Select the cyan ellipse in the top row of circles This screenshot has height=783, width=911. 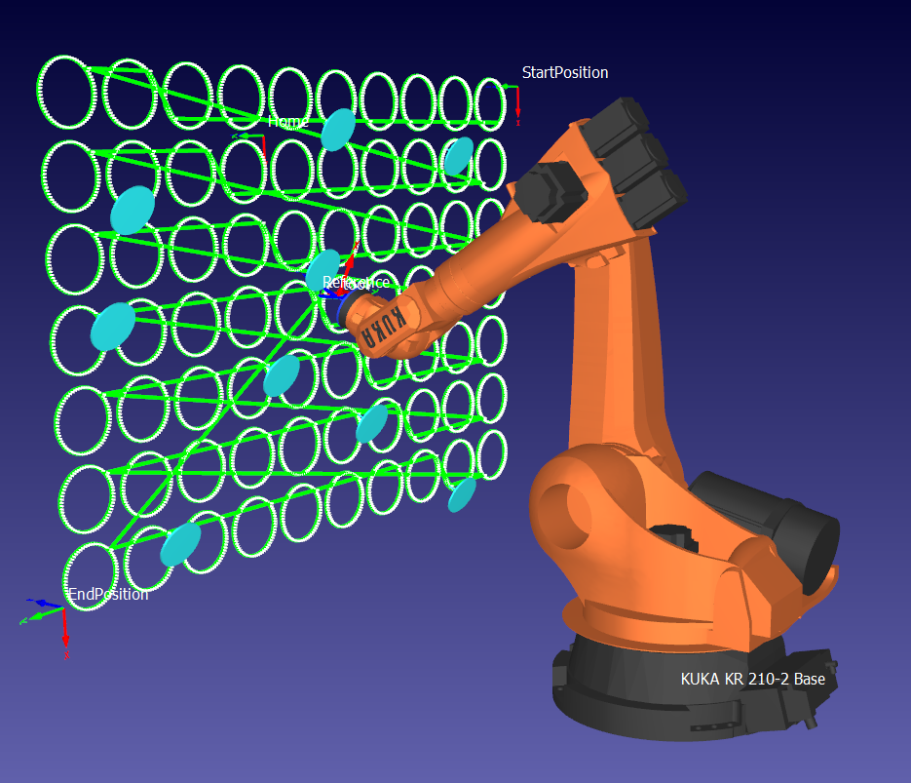click(340, 129)
